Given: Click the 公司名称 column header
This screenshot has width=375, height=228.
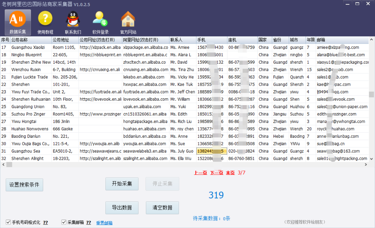Looking at the screenshot, I should 31,40.
